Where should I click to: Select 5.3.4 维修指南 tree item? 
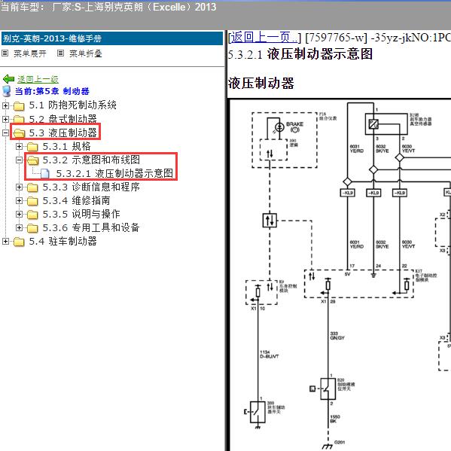tap(76, 200)
